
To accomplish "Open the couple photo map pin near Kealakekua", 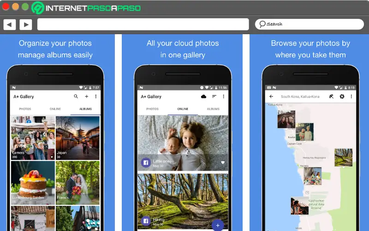I will pos(304,132).
